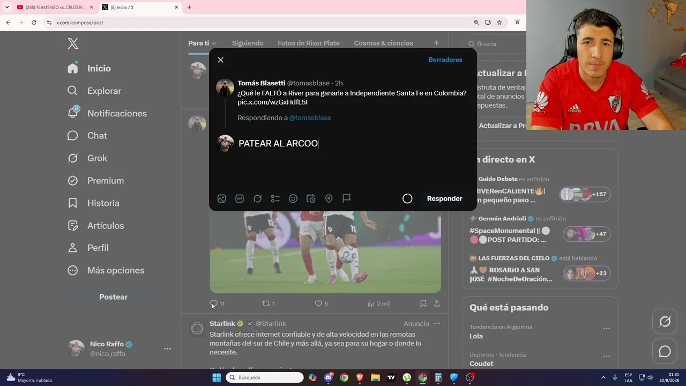Open replies on the post with 11 comments
This screenshot has width=686, height=386.
tap(218, 303)
